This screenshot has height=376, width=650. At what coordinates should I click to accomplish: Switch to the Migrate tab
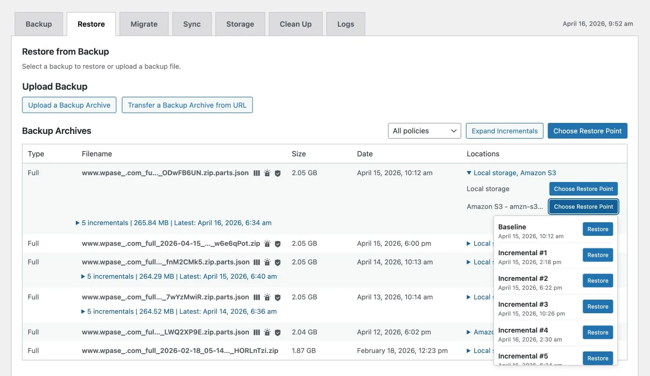tap(144, 24)
